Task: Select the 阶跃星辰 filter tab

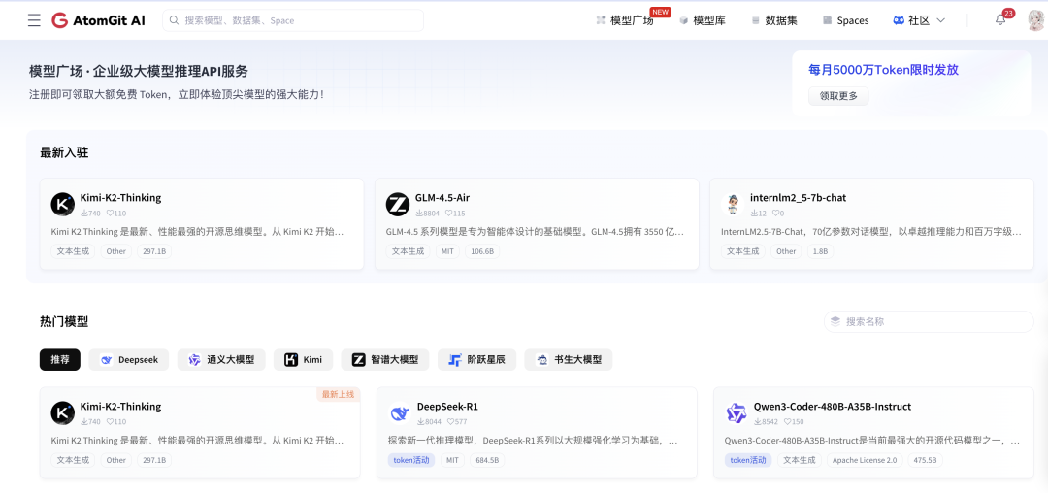Action: pos(476,359)
